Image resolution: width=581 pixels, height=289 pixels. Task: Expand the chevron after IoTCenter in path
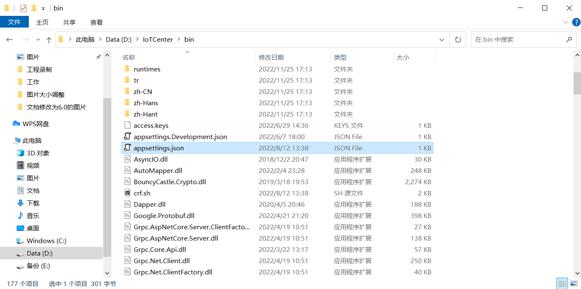178,40
